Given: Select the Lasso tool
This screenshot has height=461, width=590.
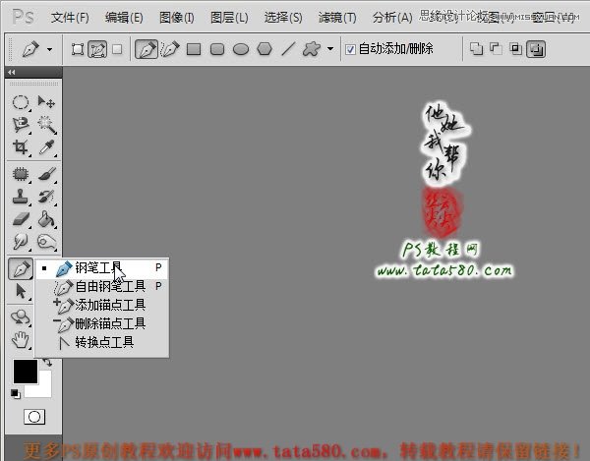Looking at the screenshot, I should (21, 125).
